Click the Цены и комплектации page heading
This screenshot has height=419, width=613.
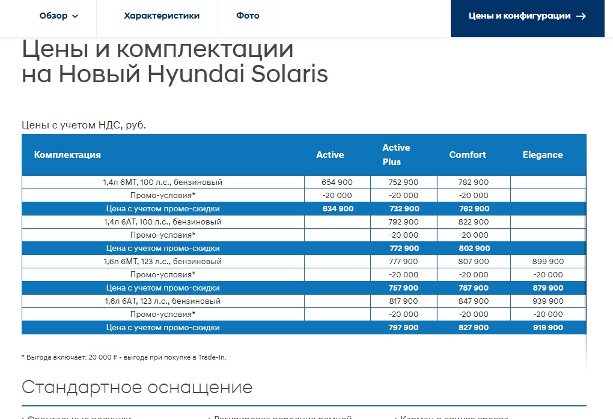175,62
